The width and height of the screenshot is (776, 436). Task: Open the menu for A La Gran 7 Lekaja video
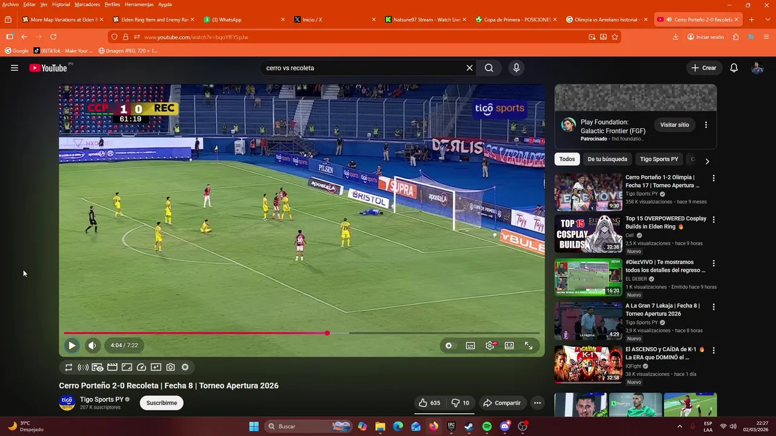pyautogui.click(x=714, y=307)
